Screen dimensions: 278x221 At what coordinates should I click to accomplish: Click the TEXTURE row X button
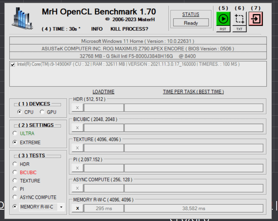77,148
